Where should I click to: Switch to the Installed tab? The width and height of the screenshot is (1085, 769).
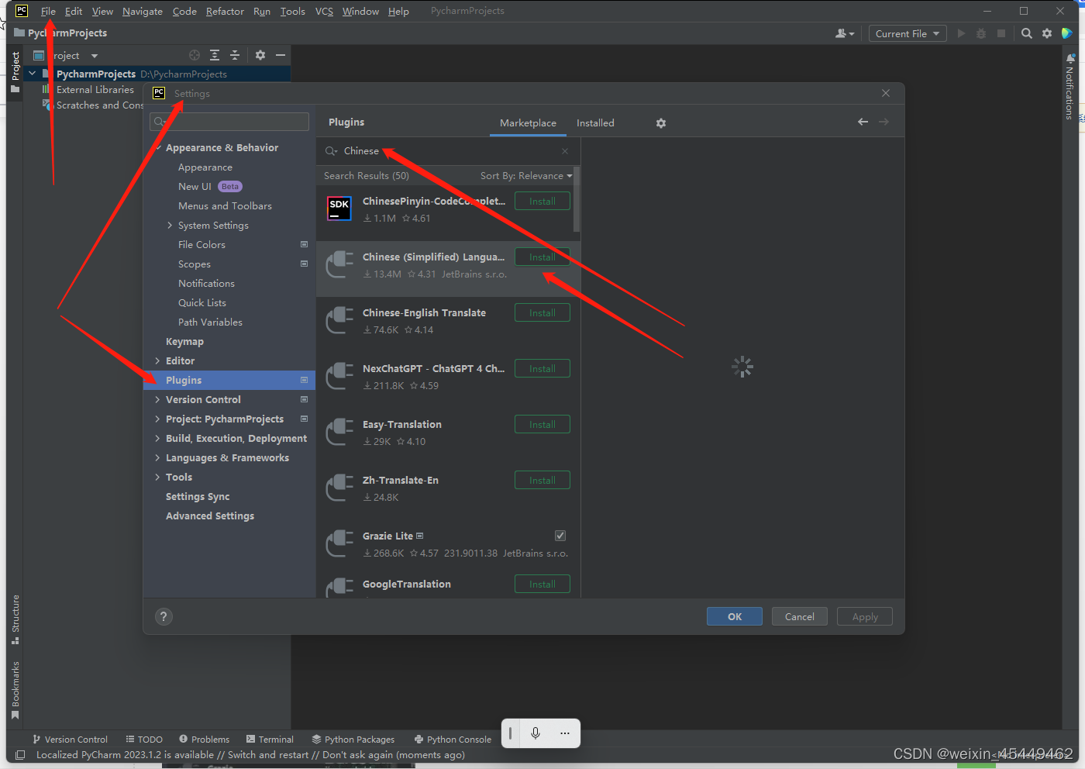595,123
